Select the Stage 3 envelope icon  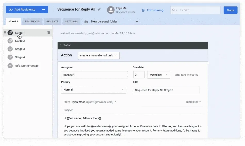click(10, 49)
